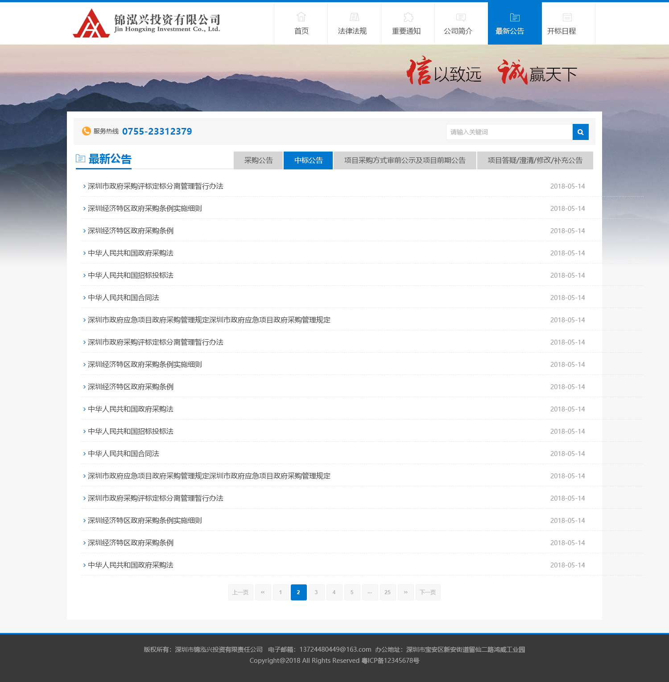669x682 pixels.
Task: Open 重要通知 via its bell icon
Action: (x=407, y=17)
